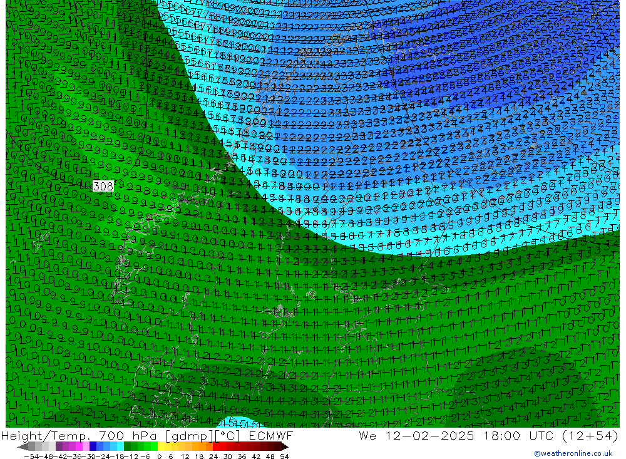Choose the dark purple legend swatch
The image size is (626, 459).
click(59, 446)
